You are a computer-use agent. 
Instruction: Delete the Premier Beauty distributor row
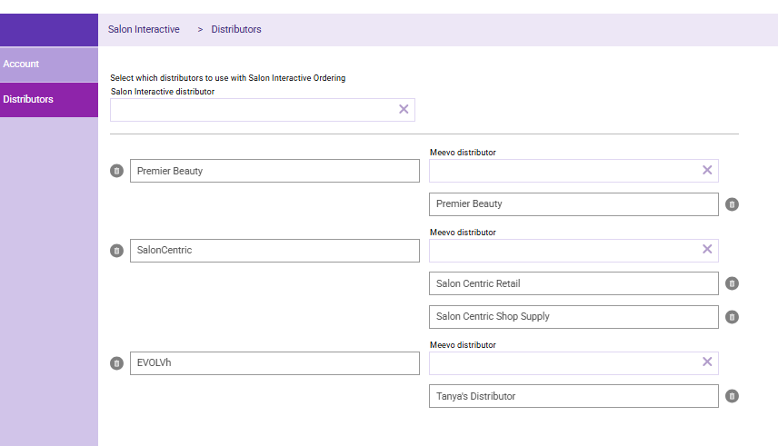(116, 171)
